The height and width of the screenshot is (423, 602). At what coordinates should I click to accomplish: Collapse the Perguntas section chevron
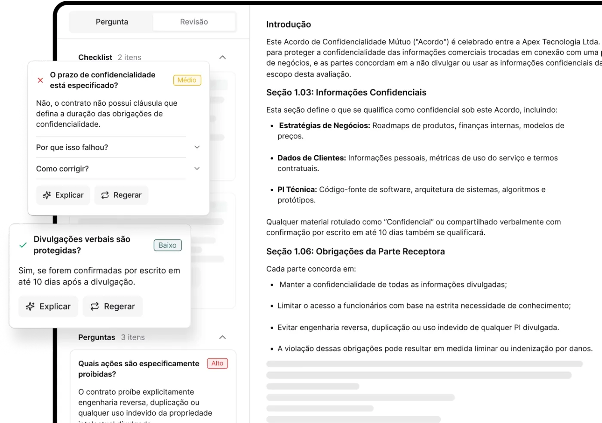pyautogui.click(x=222, y=337)
